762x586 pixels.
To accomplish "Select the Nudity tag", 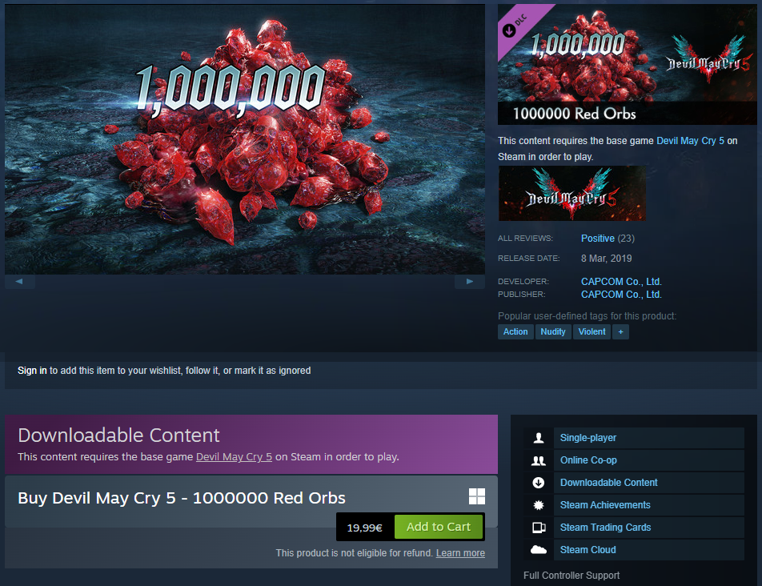I will [553, 332].
